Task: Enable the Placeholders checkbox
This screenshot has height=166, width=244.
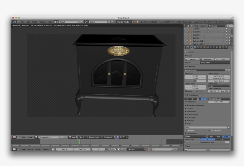Action: [186, 133]
